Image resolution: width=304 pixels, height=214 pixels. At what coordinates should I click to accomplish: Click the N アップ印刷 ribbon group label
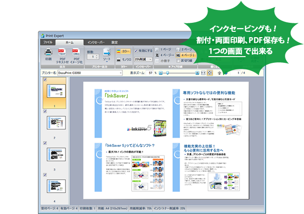175,67
